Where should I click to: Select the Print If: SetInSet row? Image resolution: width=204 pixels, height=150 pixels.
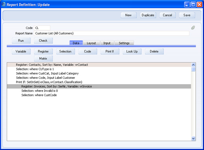pos(99,82)
